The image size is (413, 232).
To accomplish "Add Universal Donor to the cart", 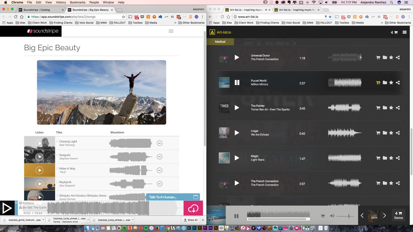I will [x=378, y=57].
